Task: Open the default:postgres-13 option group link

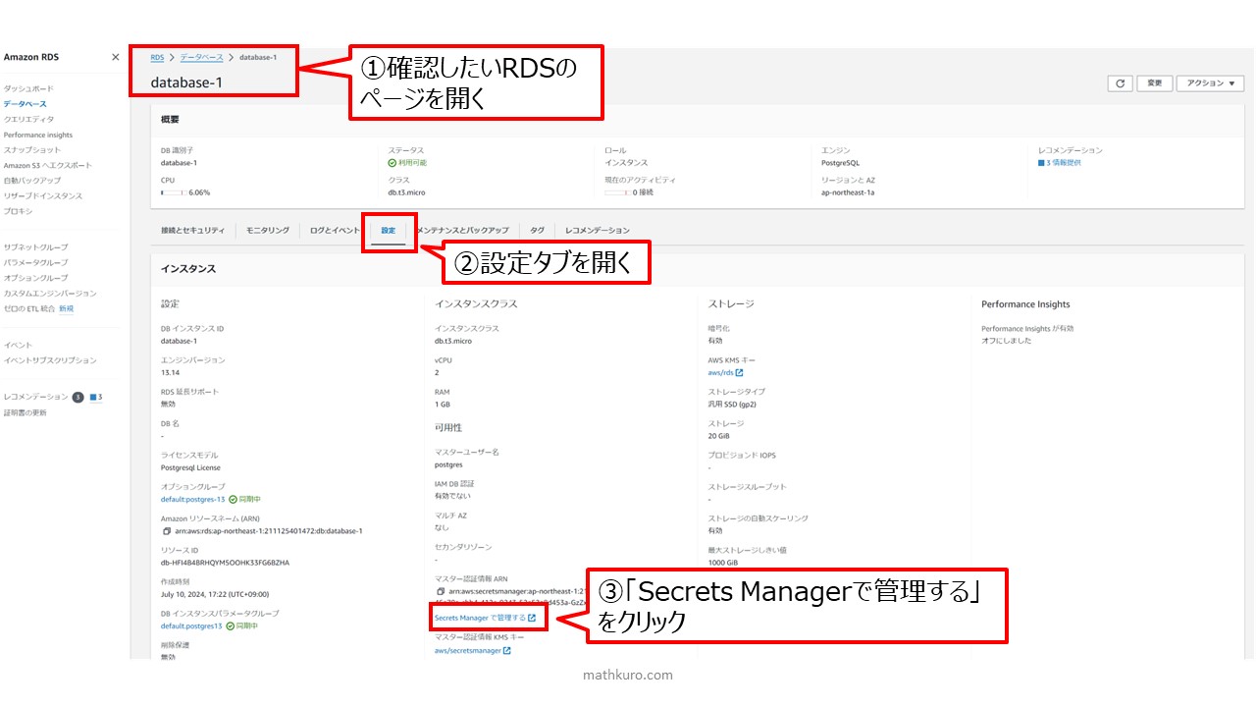Action: pos(192,499)
